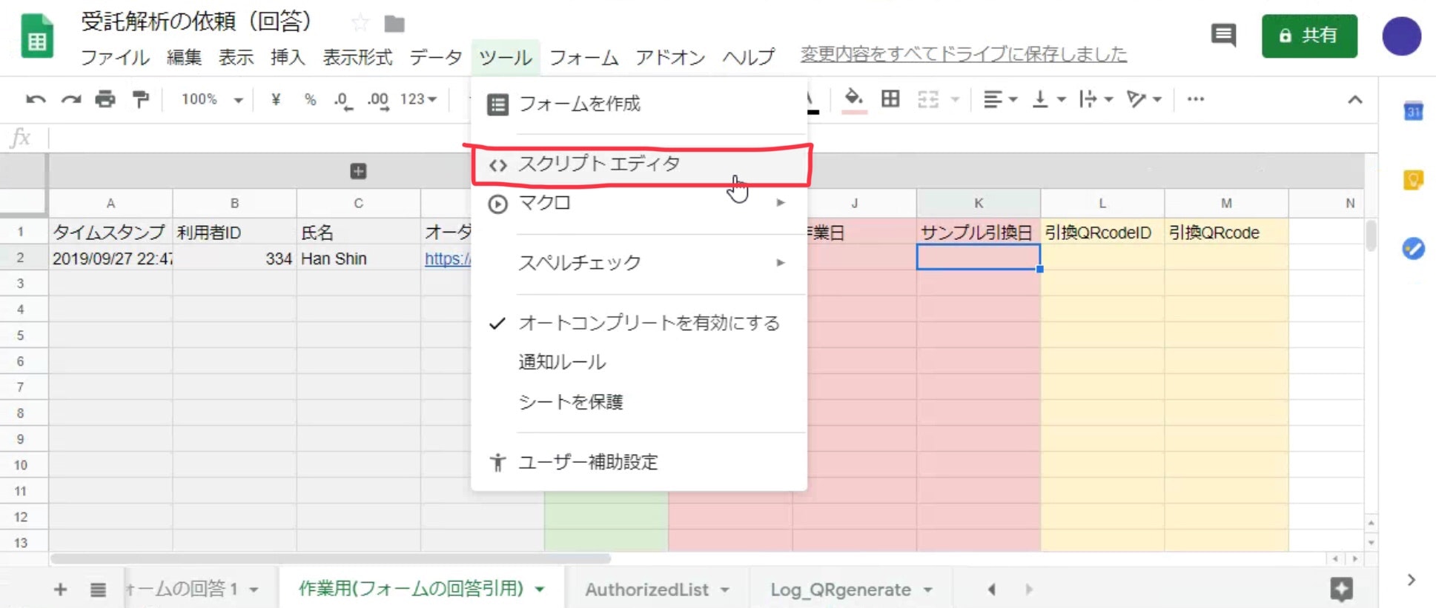Expand the hidden column group plus icon

pyautogui.click(x=358, y=171)
